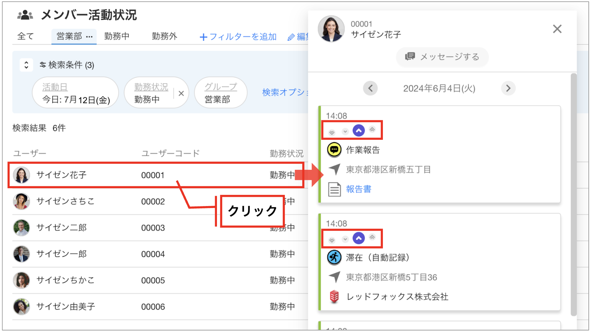The width and height of the screenshot is (590, 331).
Task: Click user code 00003
Action: pyautogui.click(x=153, y=228)
